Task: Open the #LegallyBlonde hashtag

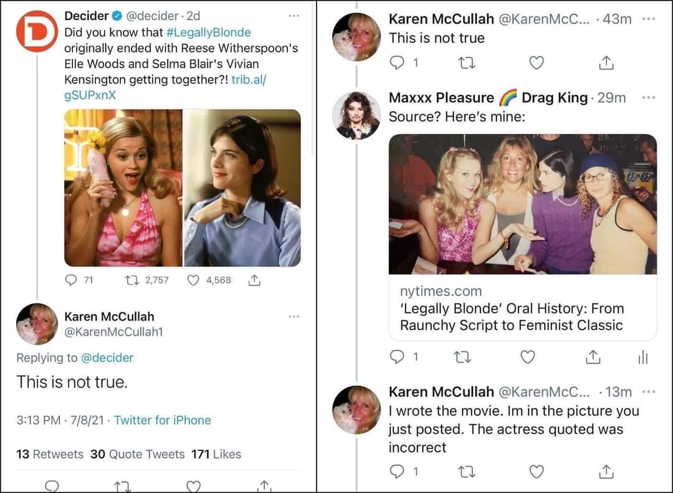Action: [209, 32]
